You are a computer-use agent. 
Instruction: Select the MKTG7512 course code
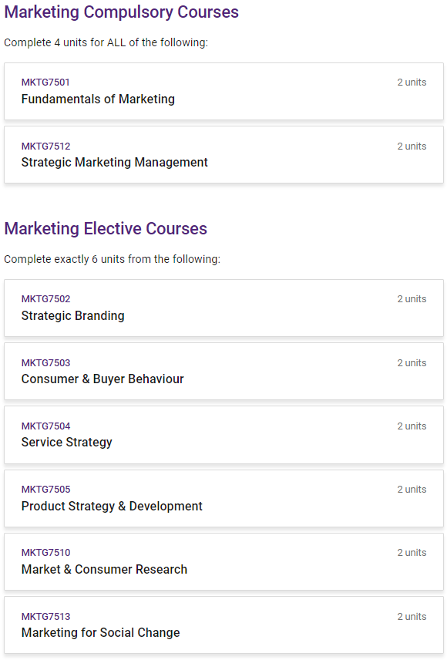(46, 146)
